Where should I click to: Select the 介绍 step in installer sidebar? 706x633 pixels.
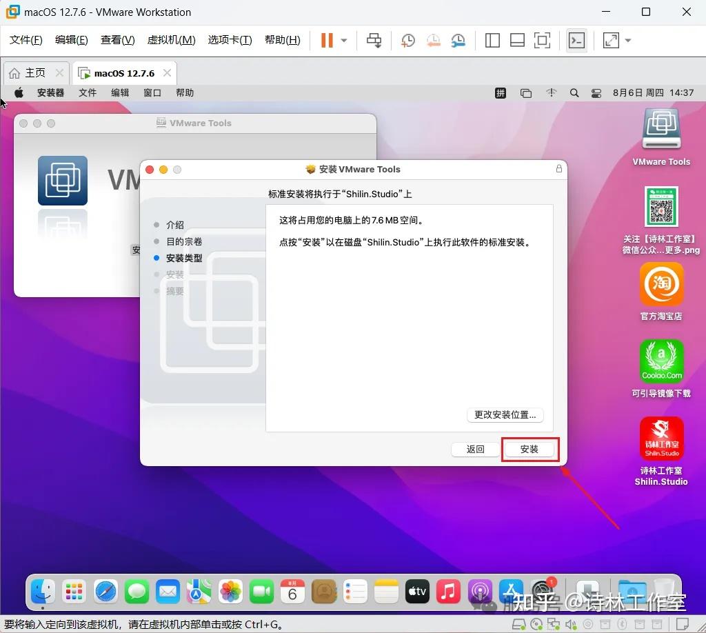pyautogui.click(x=174, y=225)
